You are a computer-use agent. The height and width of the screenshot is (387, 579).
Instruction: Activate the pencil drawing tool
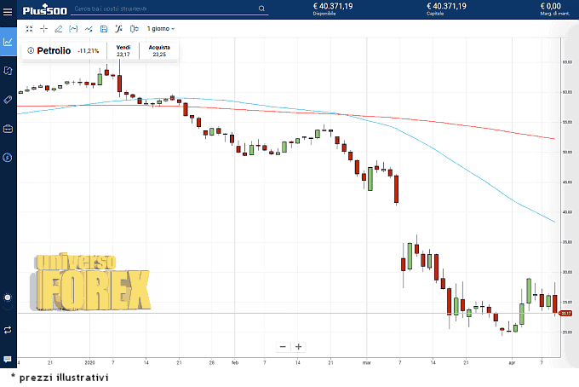click(58, 28)
